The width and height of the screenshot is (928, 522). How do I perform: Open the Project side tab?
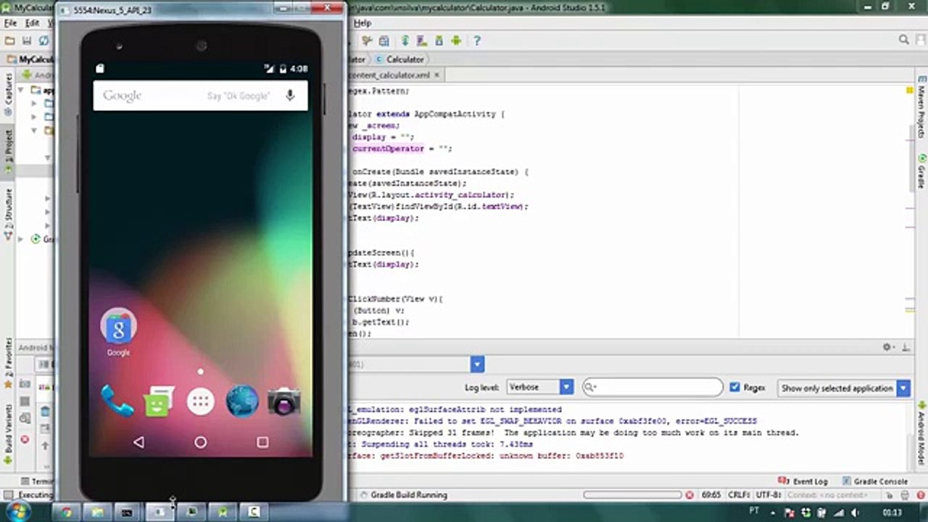coord(7,151)
